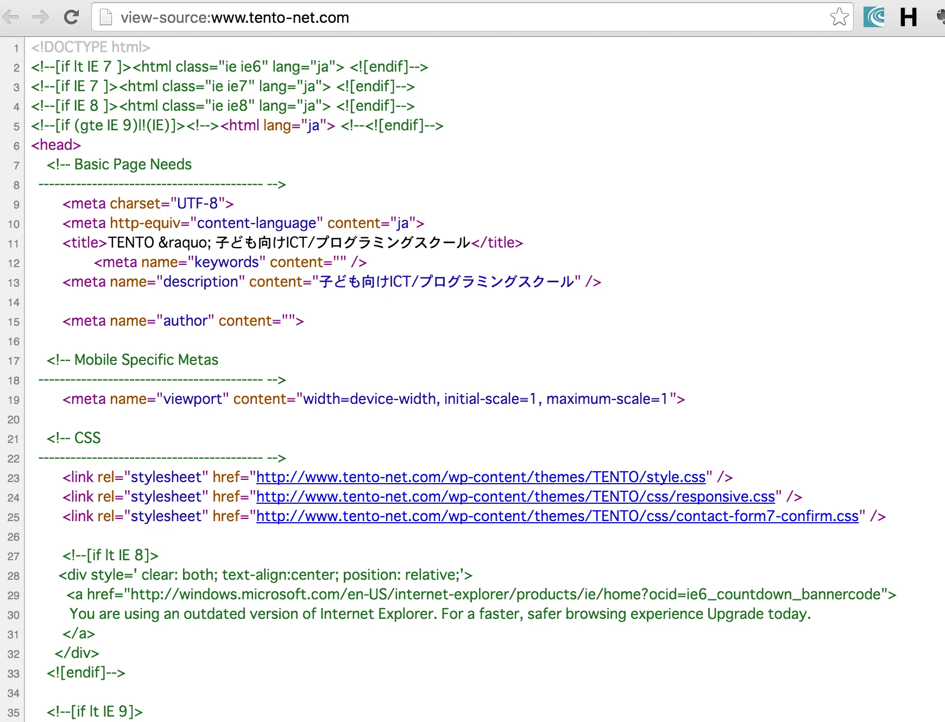The width and height of the screenshot is (945, 722).
Task: Click the browser back arrow
Action: [x=11, y=17]
